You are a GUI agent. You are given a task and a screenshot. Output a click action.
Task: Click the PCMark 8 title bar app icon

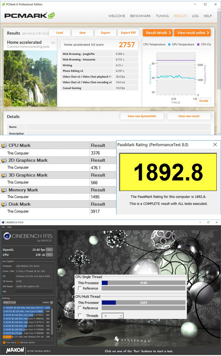click(3, 4)
